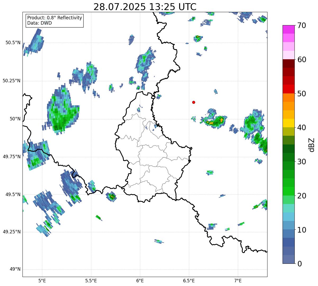Click the "50°N" latitude label

pyautogui.click(x=15, y=119)
